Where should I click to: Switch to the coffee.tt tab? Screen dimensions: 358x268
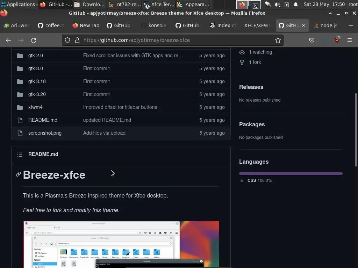[x=51, y=25]
